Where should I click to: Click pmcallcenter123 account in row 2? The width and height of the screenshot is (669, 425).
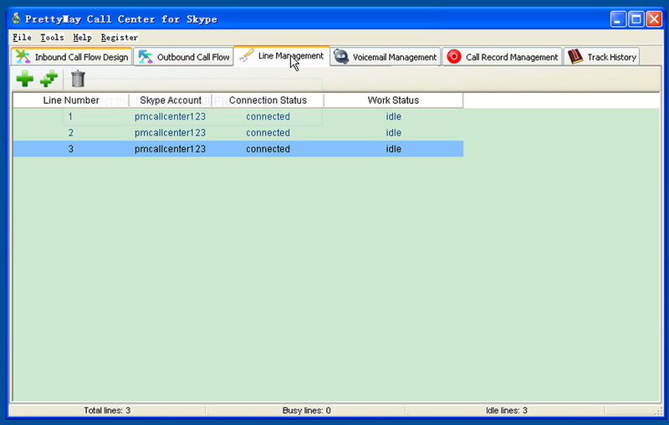click(x=171, y=133)
